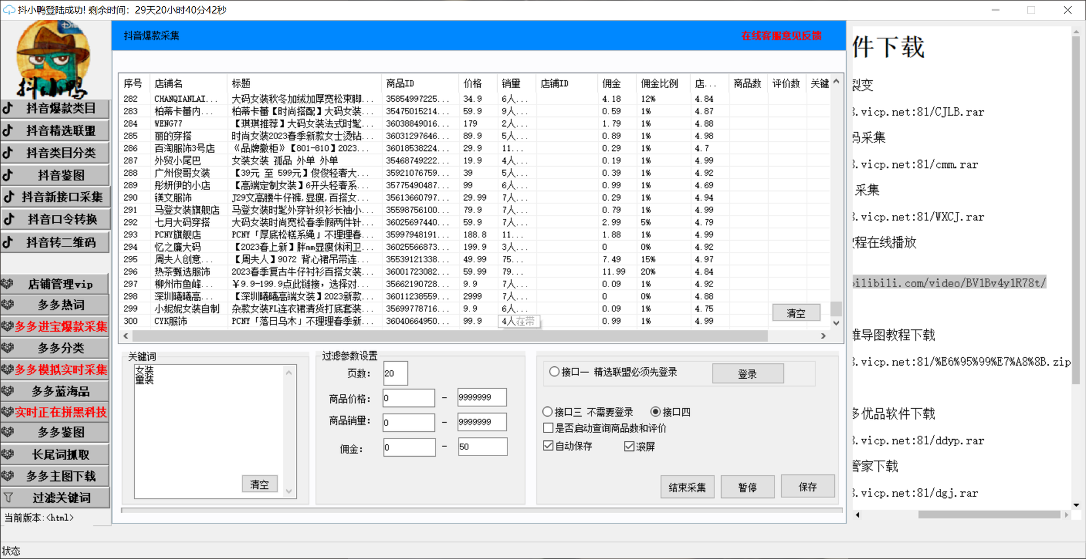Click heart icon beside 多多分类
Screen dimensions: 1086x559
[x=7, y=348]
